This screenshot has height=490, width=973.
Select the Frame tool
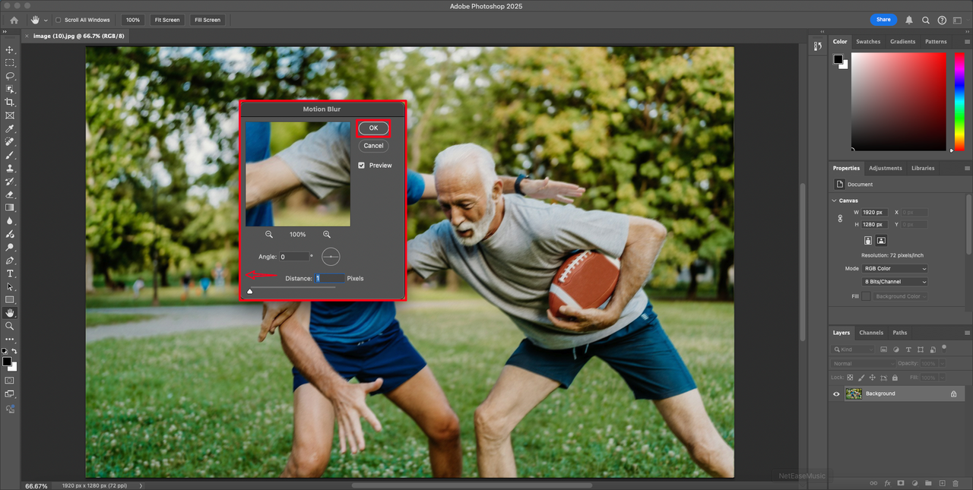[x=10, y=115]
